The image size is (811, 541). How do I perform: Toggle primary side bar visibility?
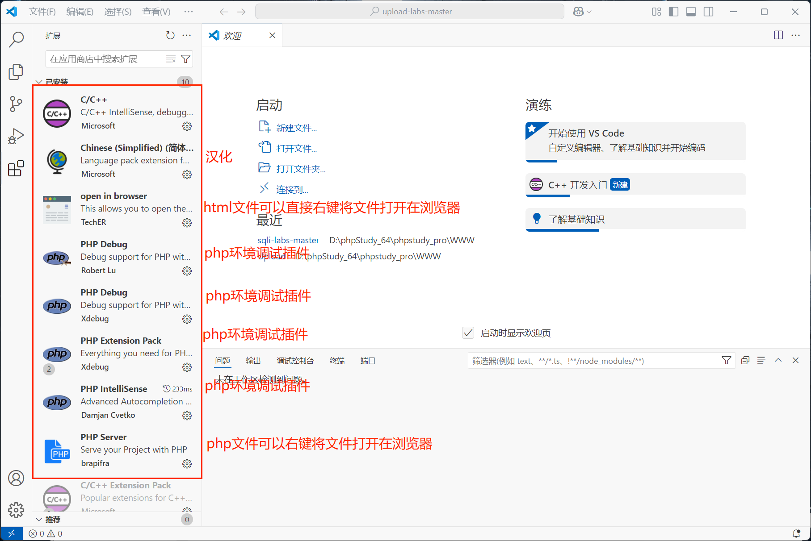pyautogui.click(x=674, y=12)
